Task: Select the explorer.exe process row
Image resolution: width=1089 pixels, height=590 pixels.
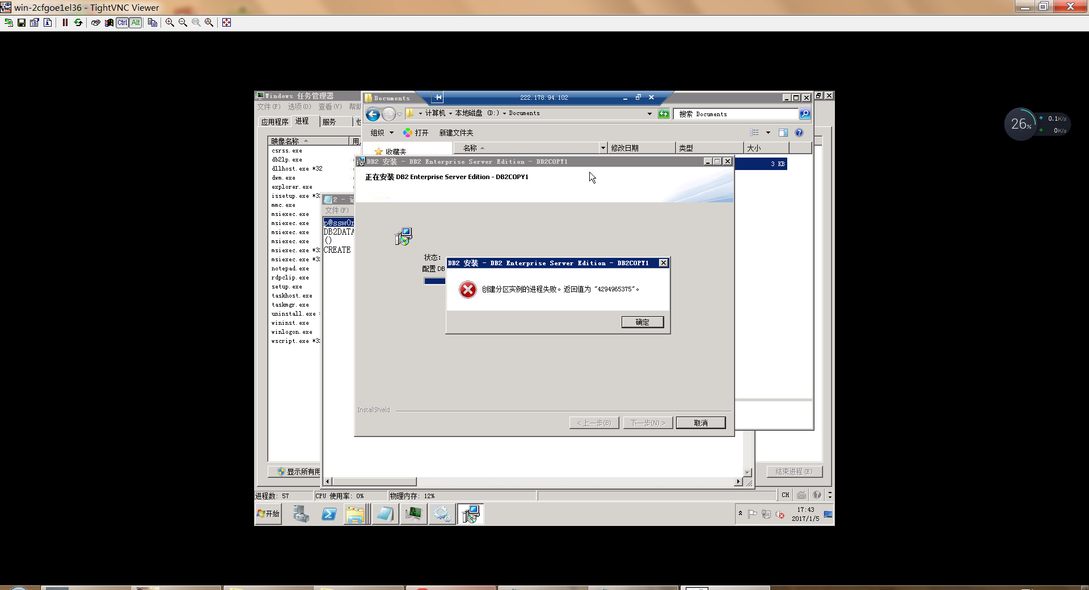Action: coord(295,187)
